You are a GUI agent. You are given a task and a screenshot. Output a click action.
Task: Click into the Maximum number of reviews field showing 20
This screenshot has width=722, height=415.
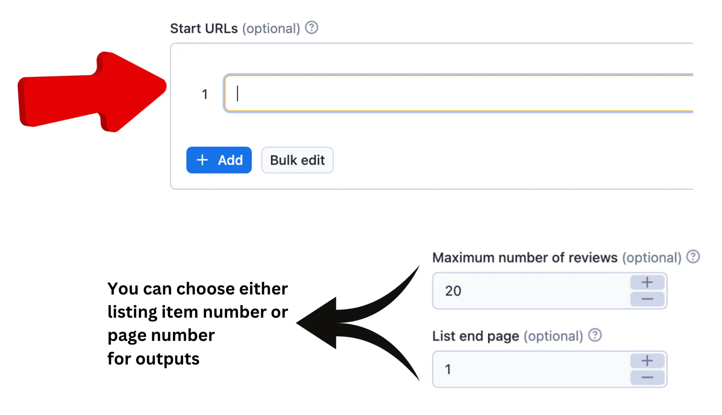click(531, 291)
